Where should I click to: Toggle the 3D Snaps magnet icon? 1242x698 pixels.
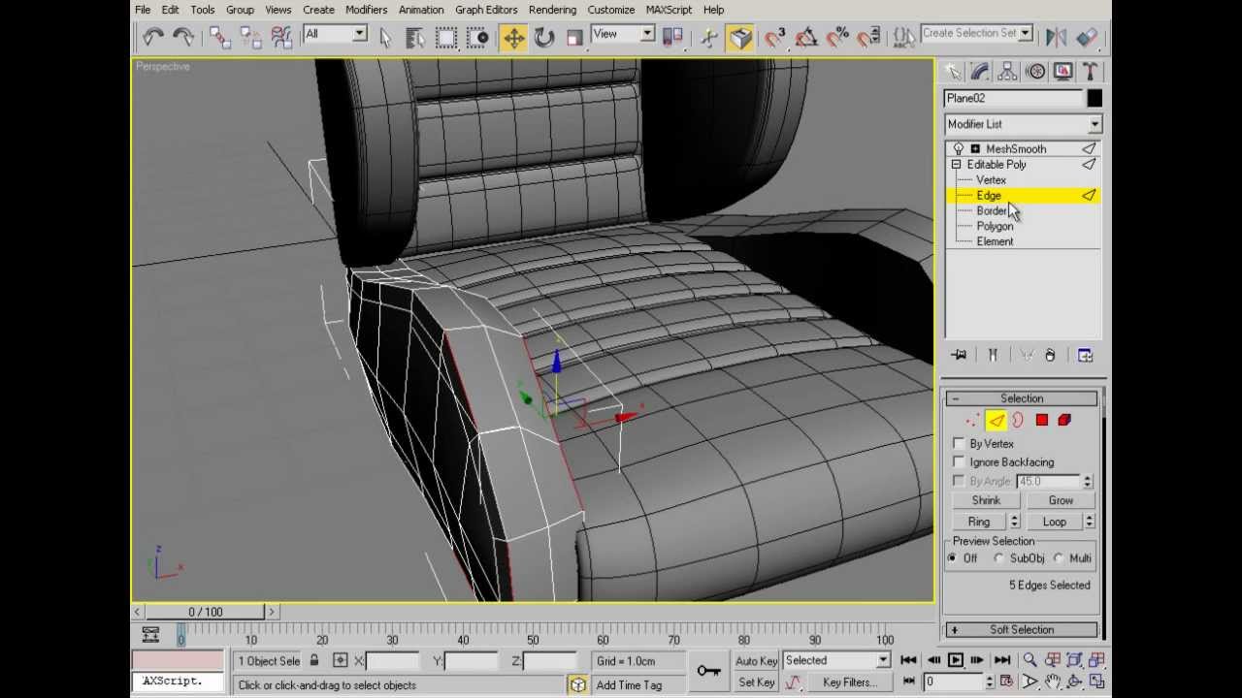(x=775, y=37)
